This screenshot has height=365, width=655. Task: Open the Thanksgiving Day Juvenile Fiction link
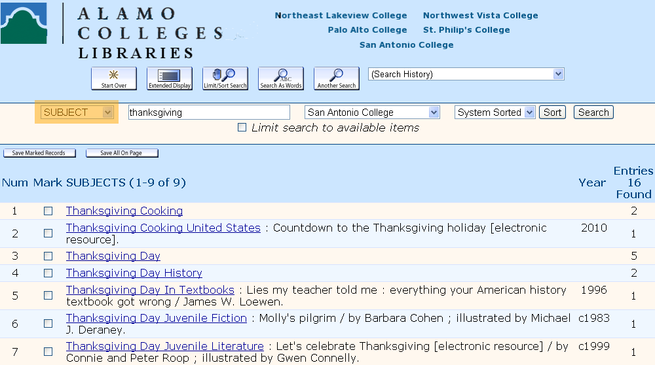click(x=157, y=318)
